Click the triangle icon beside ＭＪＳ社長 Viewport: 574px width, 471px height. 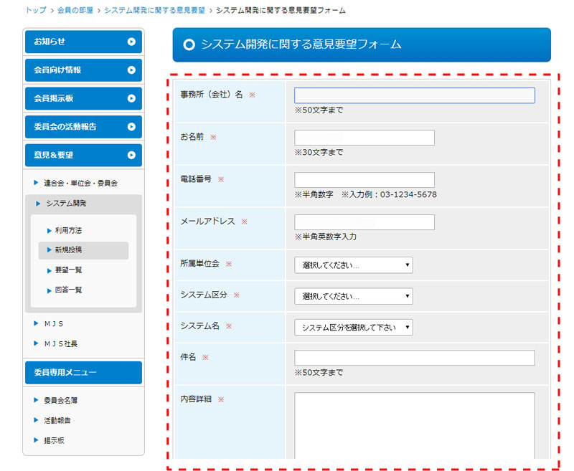point(36,343)
